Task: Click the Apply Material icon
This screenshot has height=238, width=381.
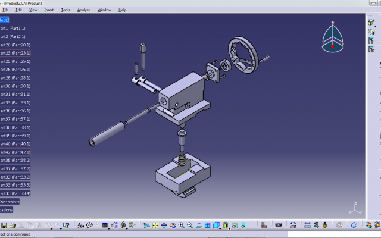Action: (x=354, y=226)
